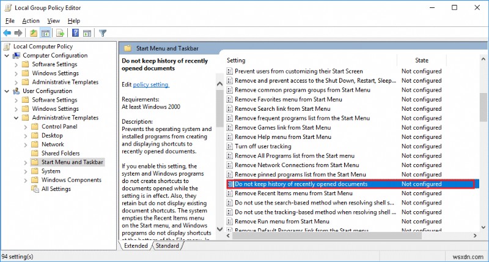
Task: Expand the Network node
Action: click(x=26, y=144)
